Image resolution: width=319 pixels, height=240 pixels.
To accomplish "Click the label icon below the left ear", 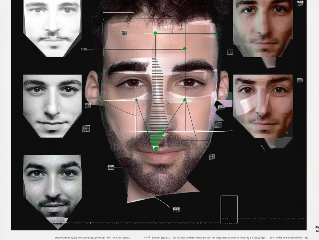I will point(88,105).
